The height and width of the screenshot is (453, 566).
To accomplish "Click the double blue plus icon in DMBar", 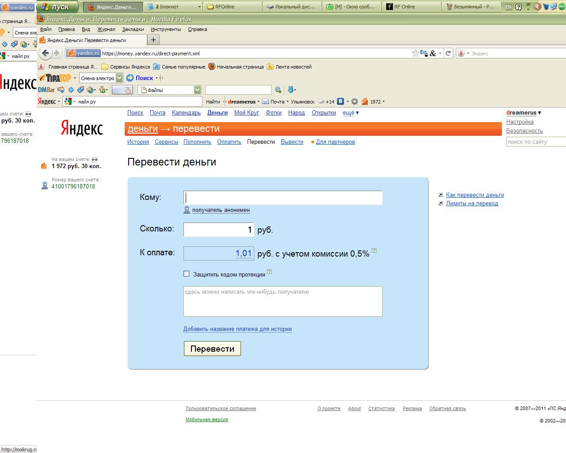I will (80, 90).
